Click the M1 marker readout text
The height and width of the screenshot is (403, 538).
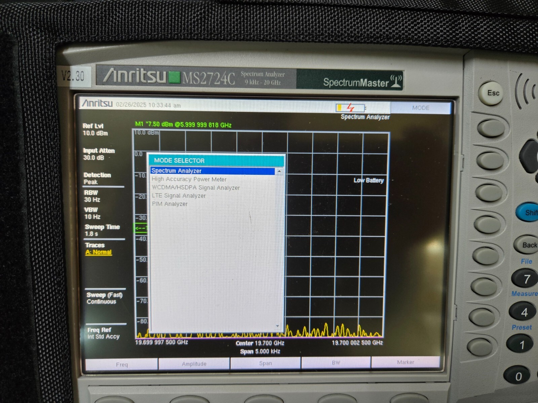pos(183,125)
